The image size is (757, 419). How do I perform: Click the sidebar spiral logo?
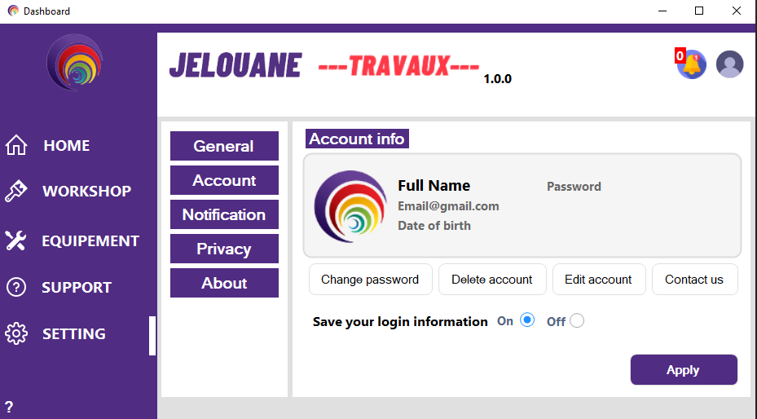(x=74, y=63)
